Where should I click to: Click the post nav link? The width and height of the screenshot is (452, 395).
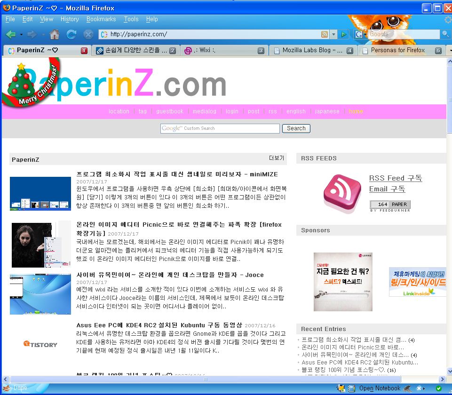click(x=254, y=111)
